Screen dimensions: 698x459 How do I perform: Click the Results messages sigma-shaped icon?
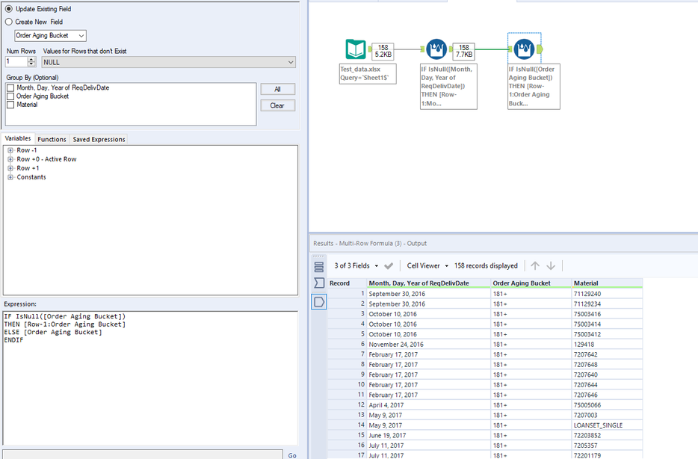coord(318,283)
